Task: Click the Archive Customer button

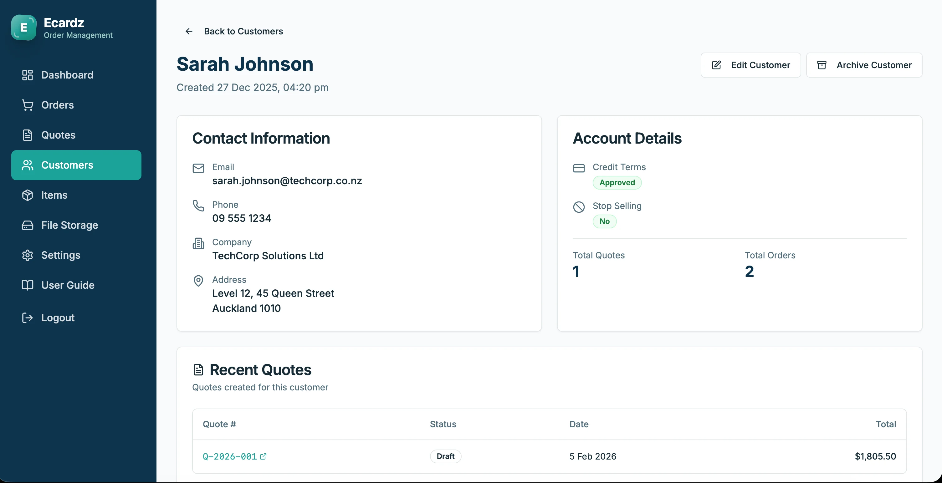Action: [x=864, y=65]
